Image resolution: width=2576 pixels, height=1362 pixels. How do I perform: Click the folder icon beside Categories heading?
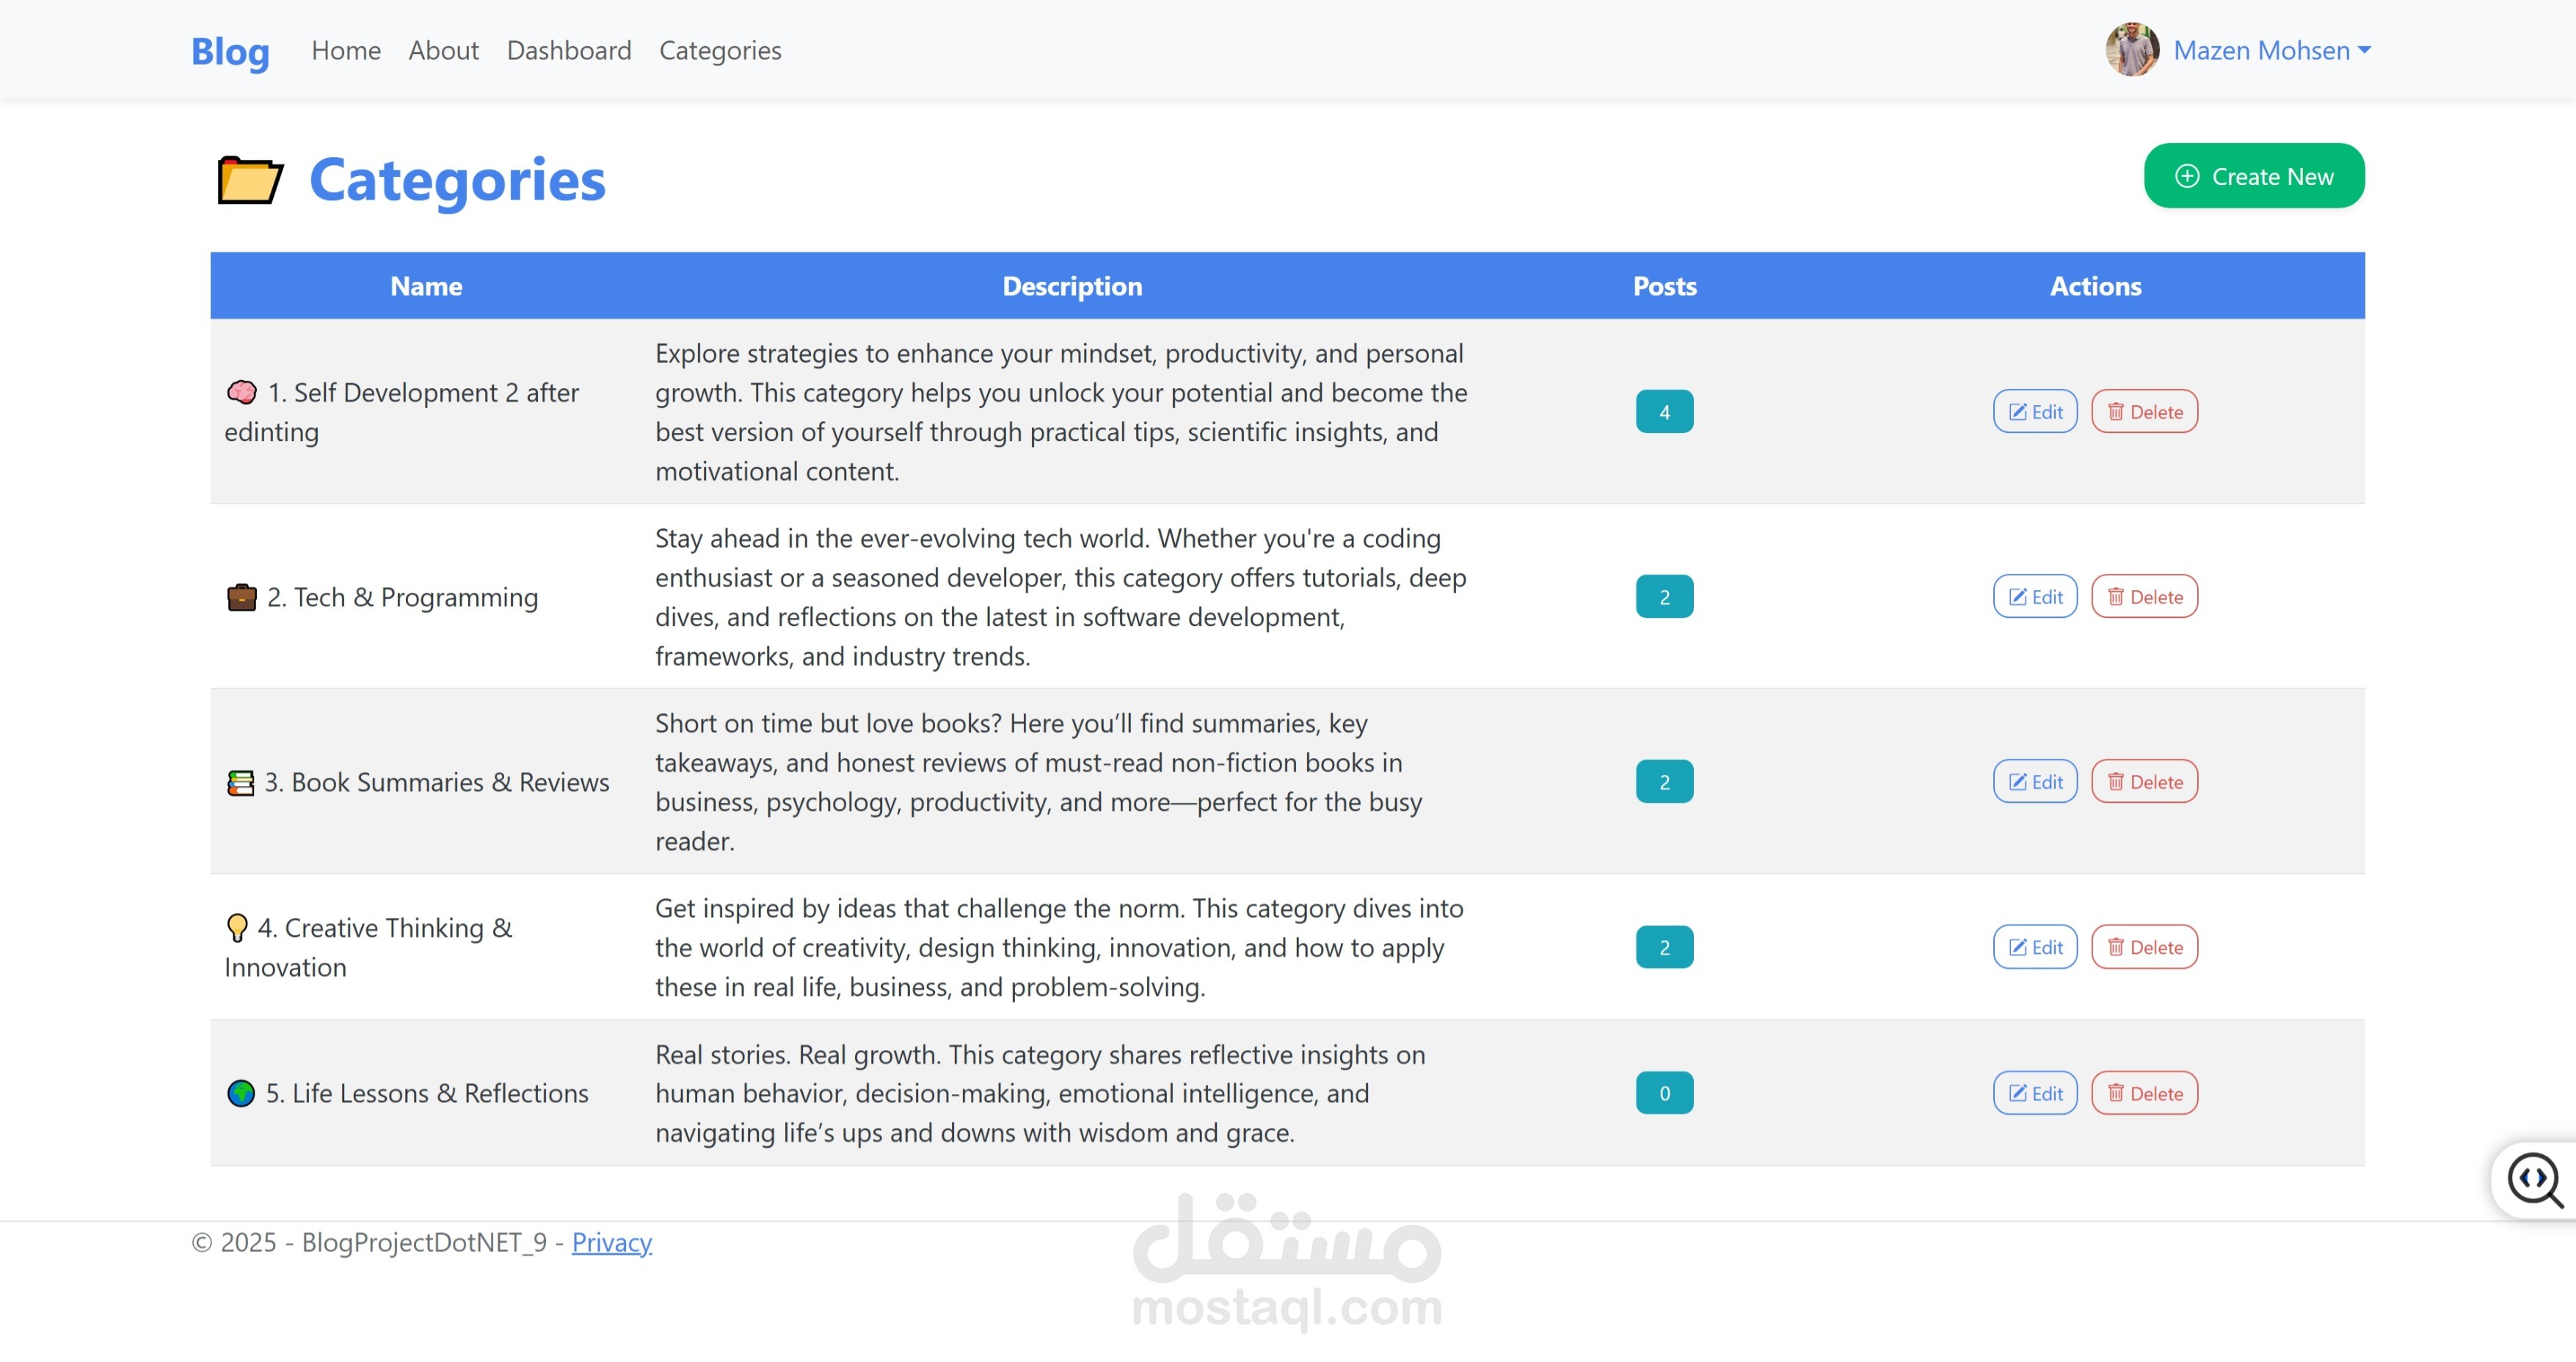(x=250, y=180)
